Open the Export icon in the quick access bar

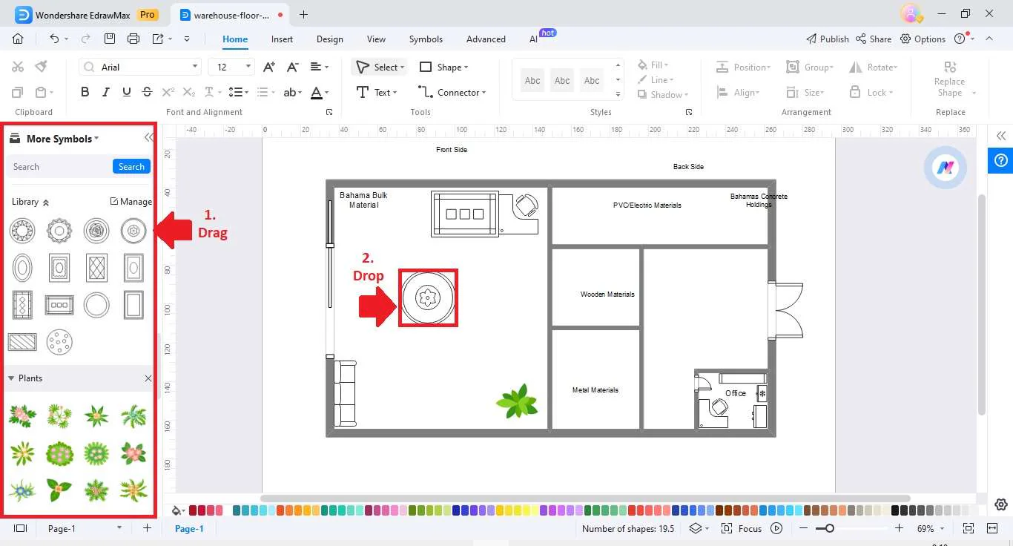(x=158, y=39)
